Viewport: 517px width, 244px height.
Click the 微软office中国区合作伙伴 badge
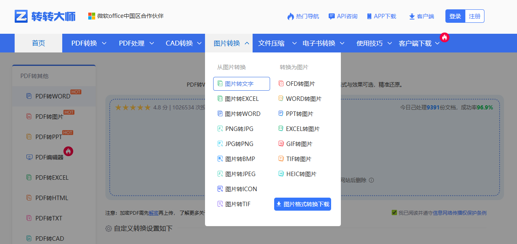(x=126, y=16)
